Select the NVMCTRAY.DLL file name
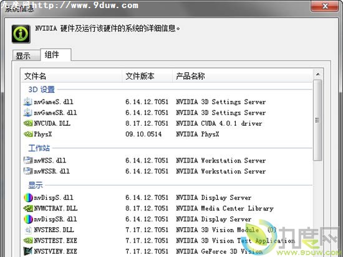This screenshot has height=257, width=343. pyautogui.click(x=56, y=208)
